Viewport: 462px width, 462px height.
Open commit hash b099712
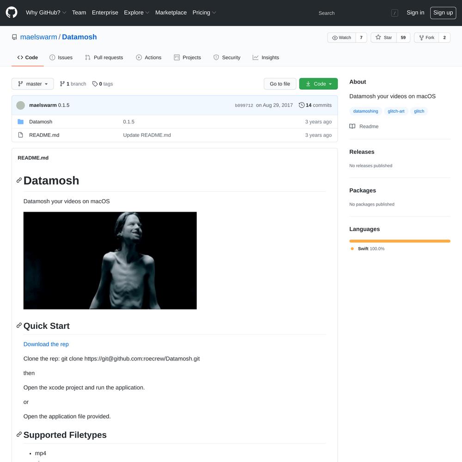pyautogui.click(x=244, y=105)
